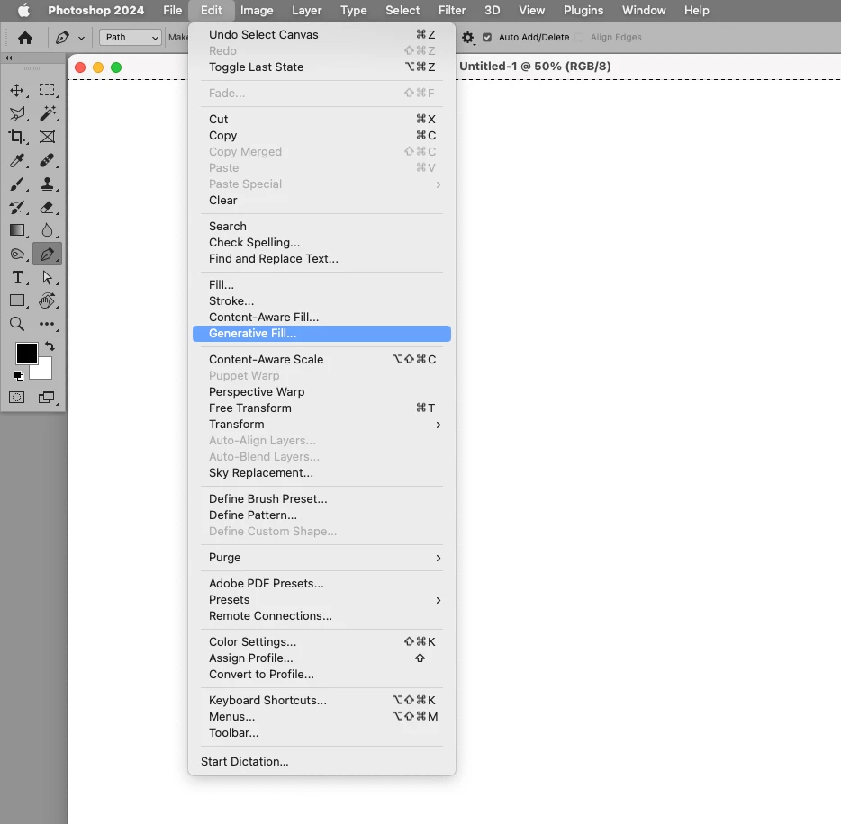Select the Polygonal Lasso tool
The height and width of the screenshot is (824, 841).
(16, 113)
